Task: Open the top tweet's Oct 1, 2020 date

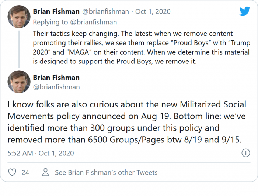Action: [x=153, y=11]
